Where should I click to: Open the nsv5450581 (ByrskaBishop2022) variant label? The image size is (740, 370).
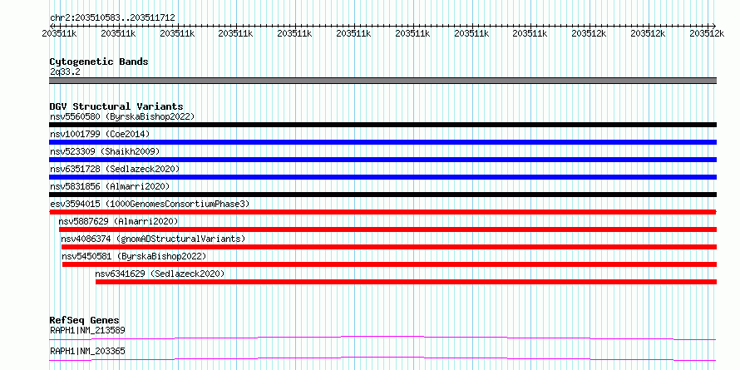(135, 256)
